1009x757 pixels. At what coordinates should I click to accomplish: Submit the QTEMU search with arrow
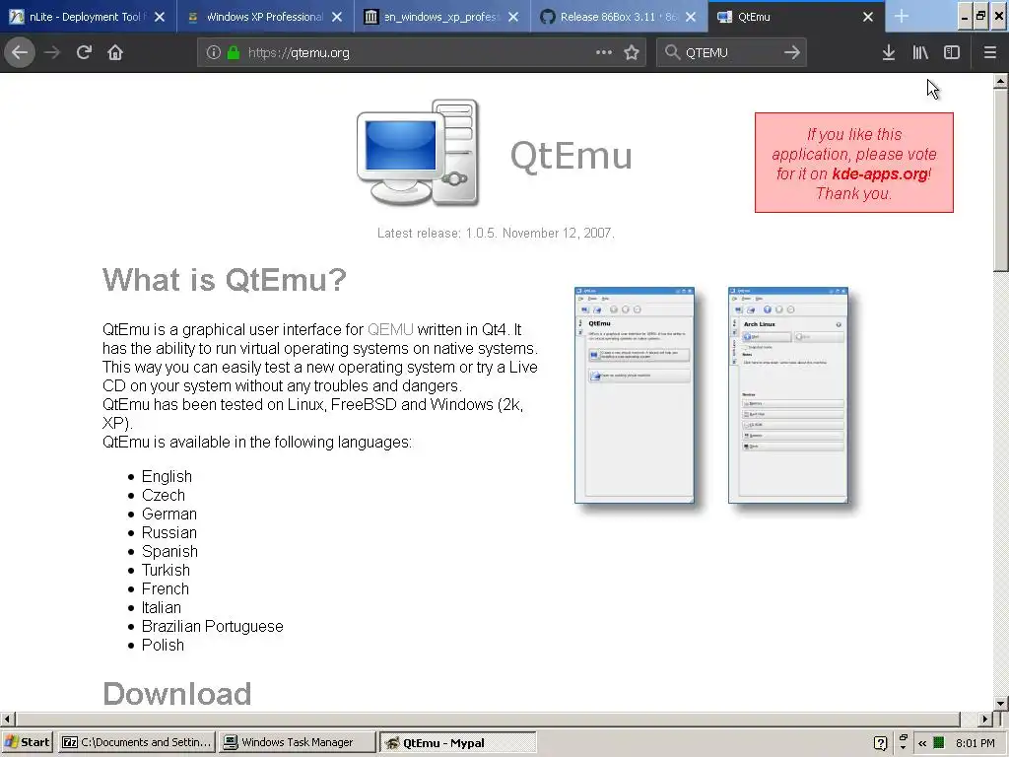[792, 53]
